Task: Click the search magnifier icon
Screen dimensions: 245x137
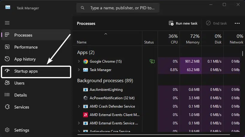Action: pyautogui.click(x=83, y=8)
